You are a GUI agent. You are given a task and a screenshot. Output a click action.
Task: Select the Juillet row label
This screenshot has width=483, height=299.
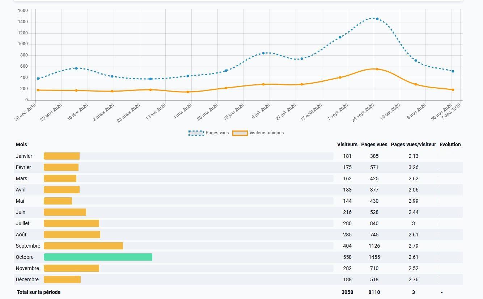point(22,223)
